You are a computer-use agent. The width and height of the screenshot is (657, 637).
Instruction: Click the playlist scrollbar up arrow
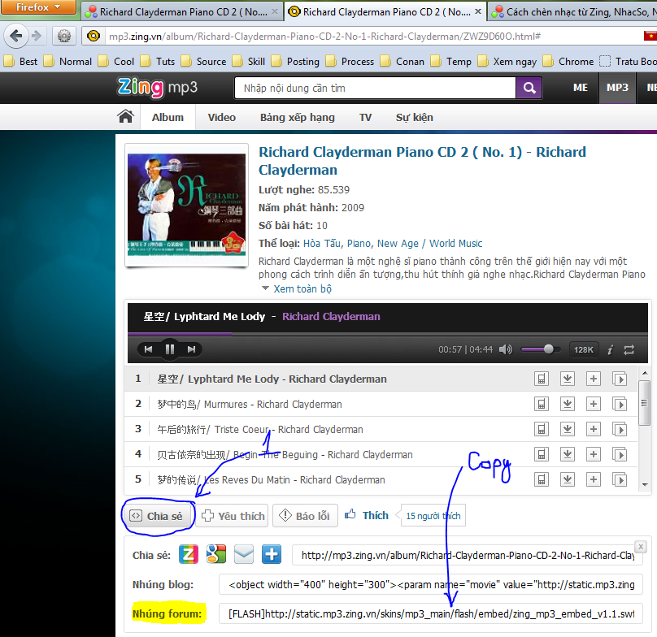[645, 373]
